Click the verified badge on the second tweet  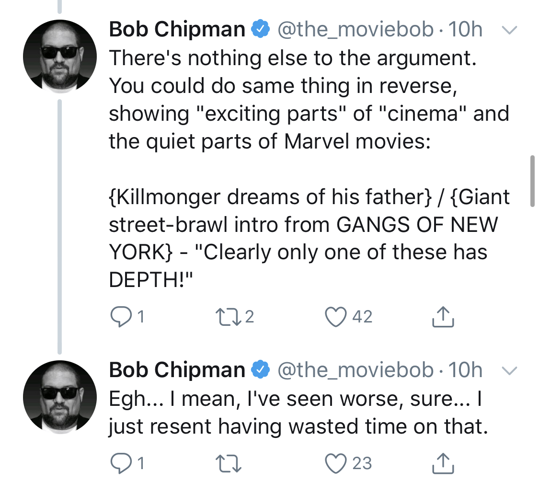(261, 369)
